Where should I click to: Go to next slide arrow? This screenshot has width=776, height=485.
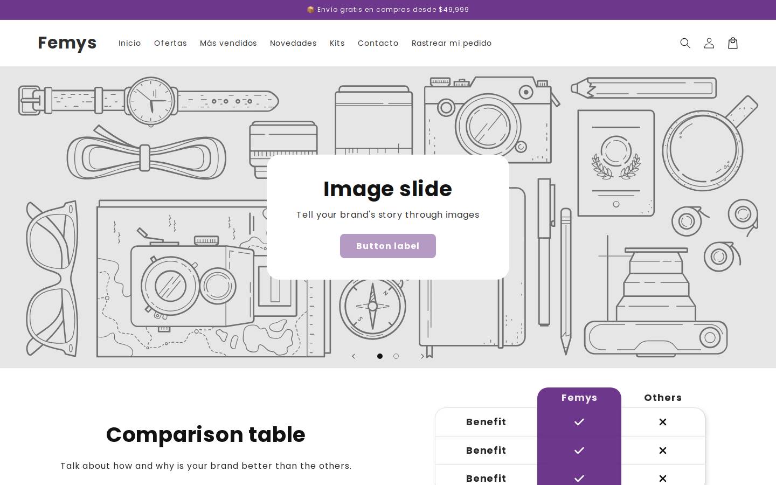coord(422,356)
